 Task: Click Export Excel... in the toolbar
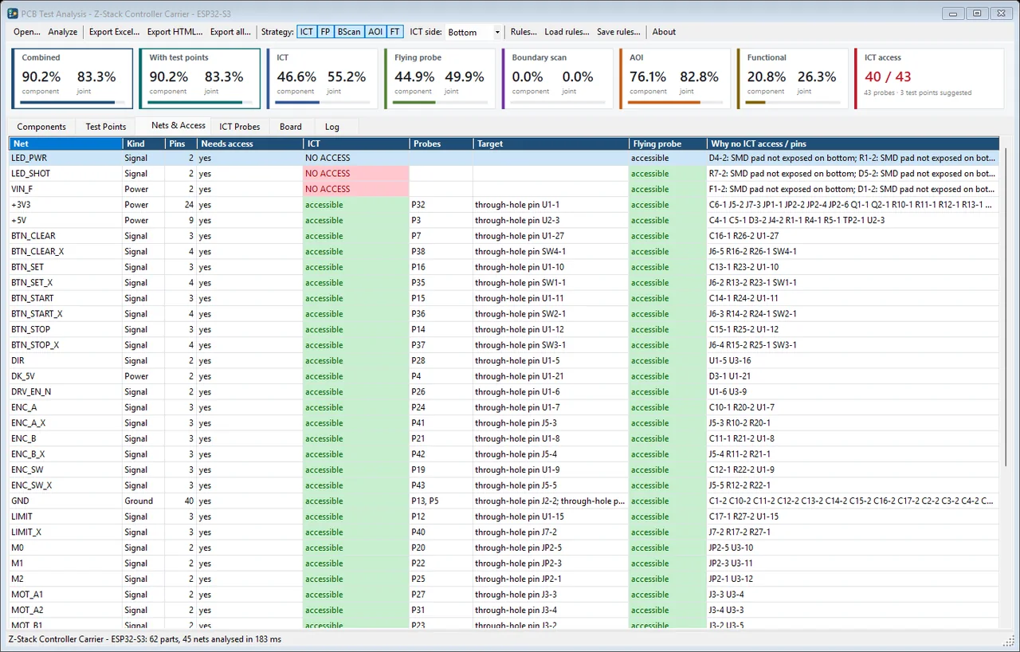pos(114,32)
